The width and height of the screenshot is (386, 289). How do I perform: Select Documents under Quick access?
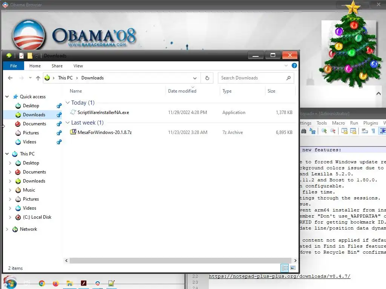click(34, 124)
